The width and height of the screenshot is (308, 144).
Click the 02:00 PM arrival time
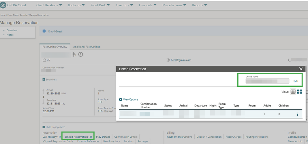click(x=48, y=111)
